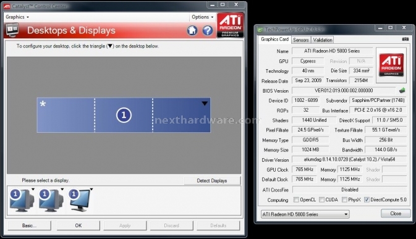Toggle the PhysX checkbox

click(x=344, y=200)
